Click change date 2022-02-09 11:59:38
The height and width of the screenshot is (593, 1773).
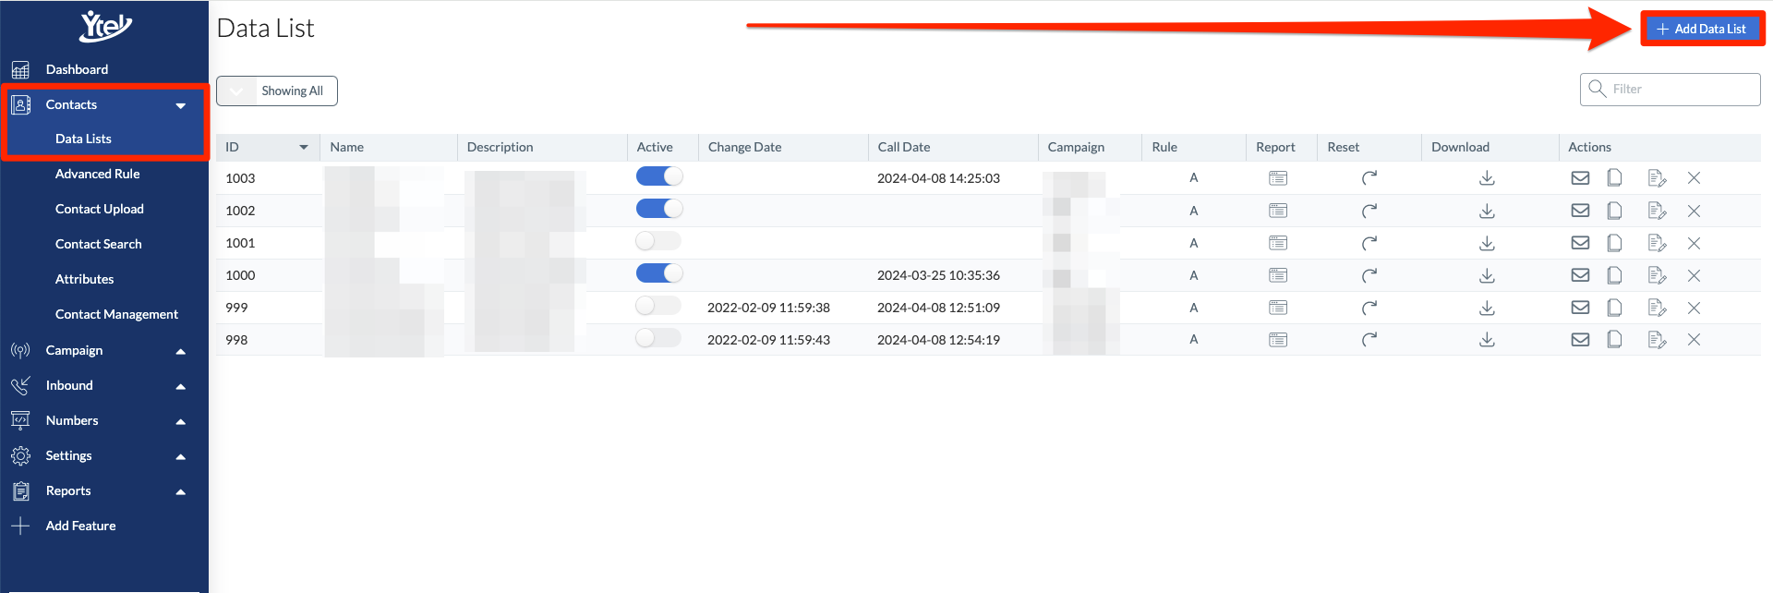768,308
